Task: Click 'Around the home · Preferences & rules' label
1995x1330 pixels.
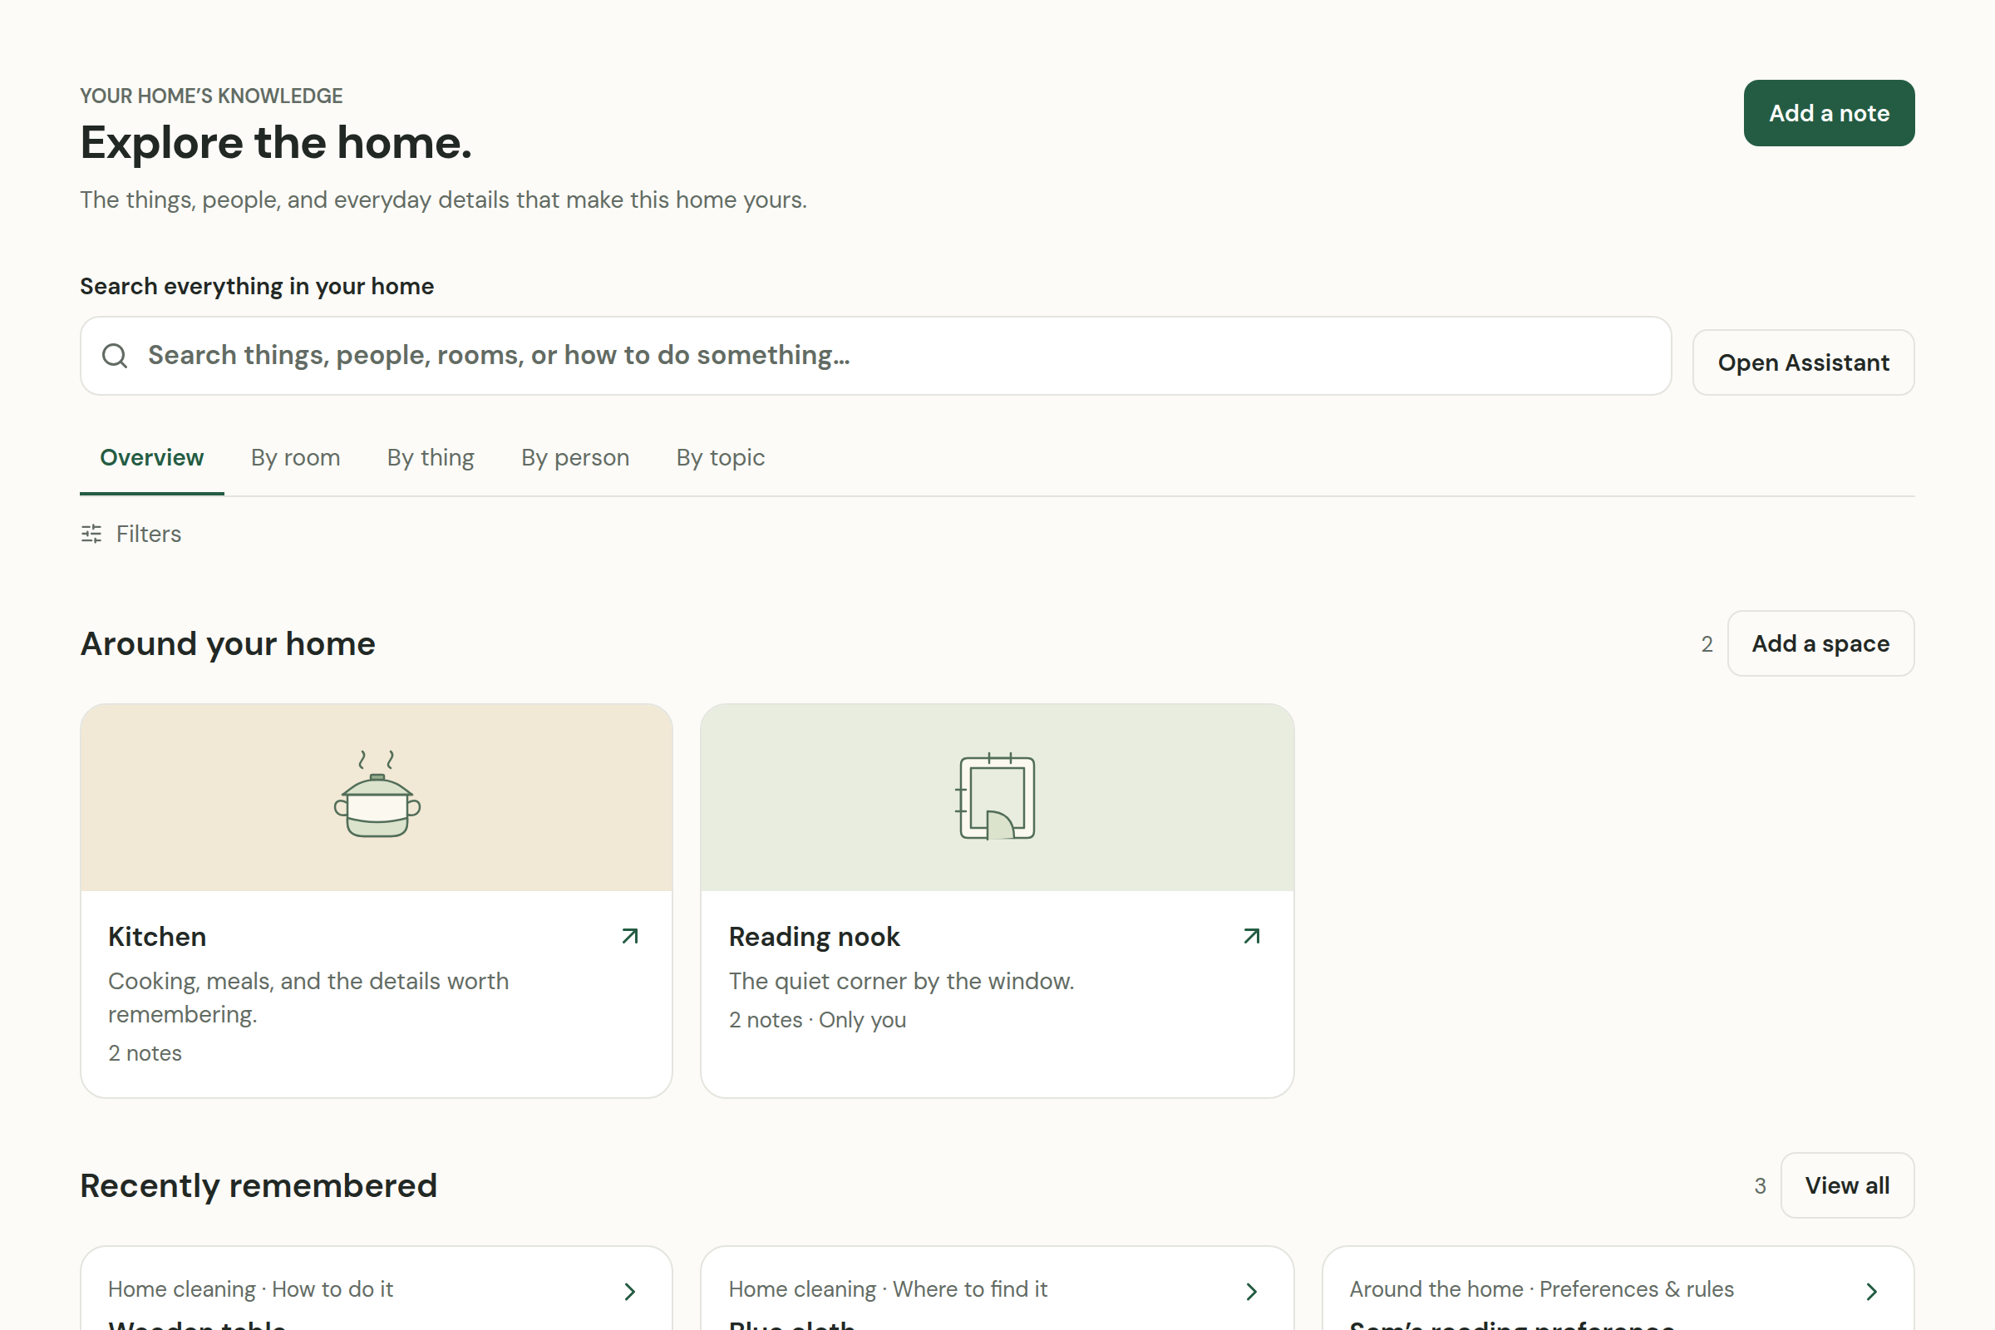Action: tap(1541, 1289)
